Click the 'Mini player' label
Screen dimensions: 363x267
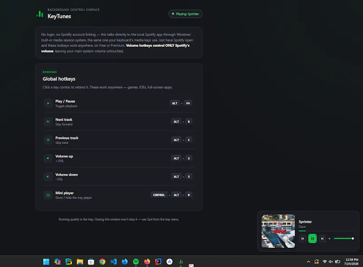pyautogui.click(x=64, y=193)
